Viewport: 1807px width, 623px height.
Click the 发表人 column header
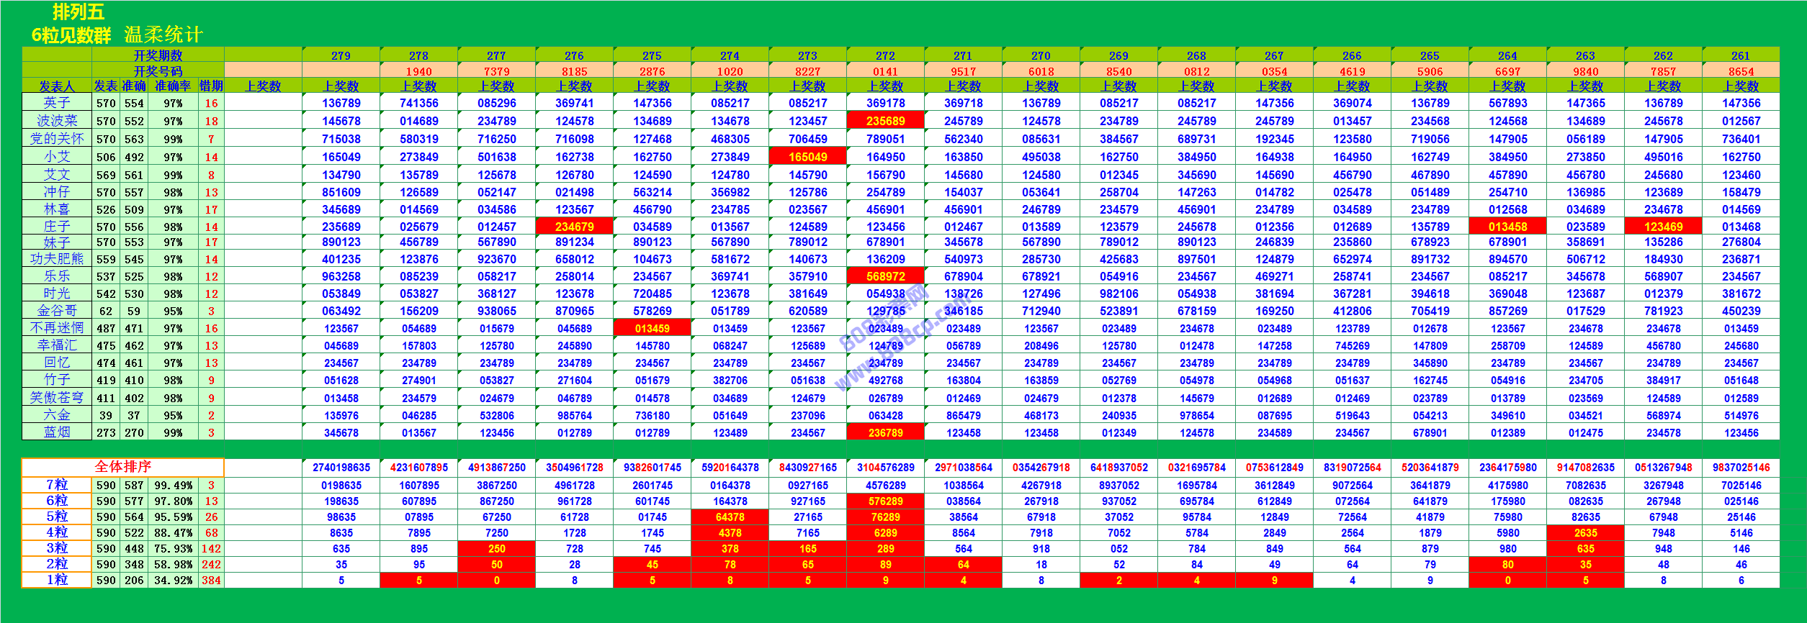click(x=57, y=86)
